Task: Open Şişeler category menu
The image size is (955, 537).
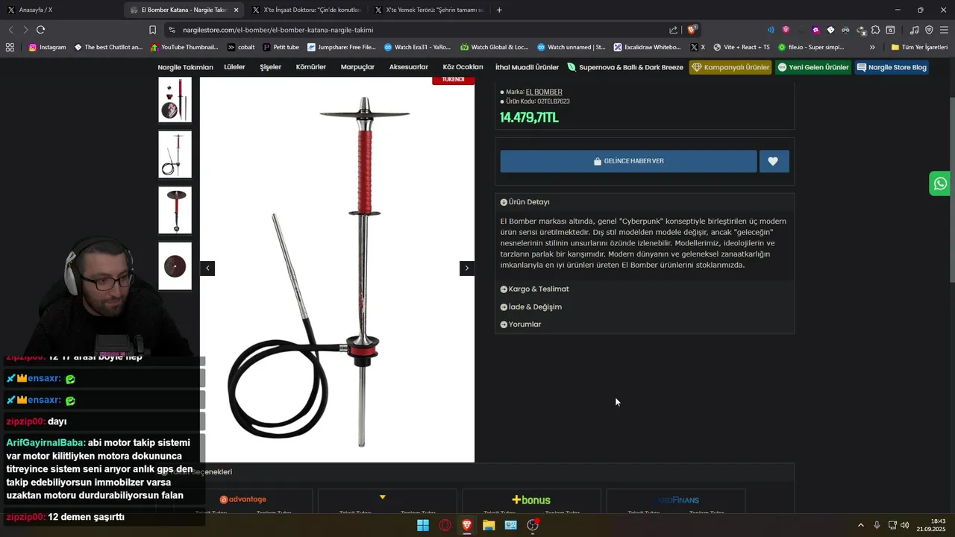Action: coord(270,67)
